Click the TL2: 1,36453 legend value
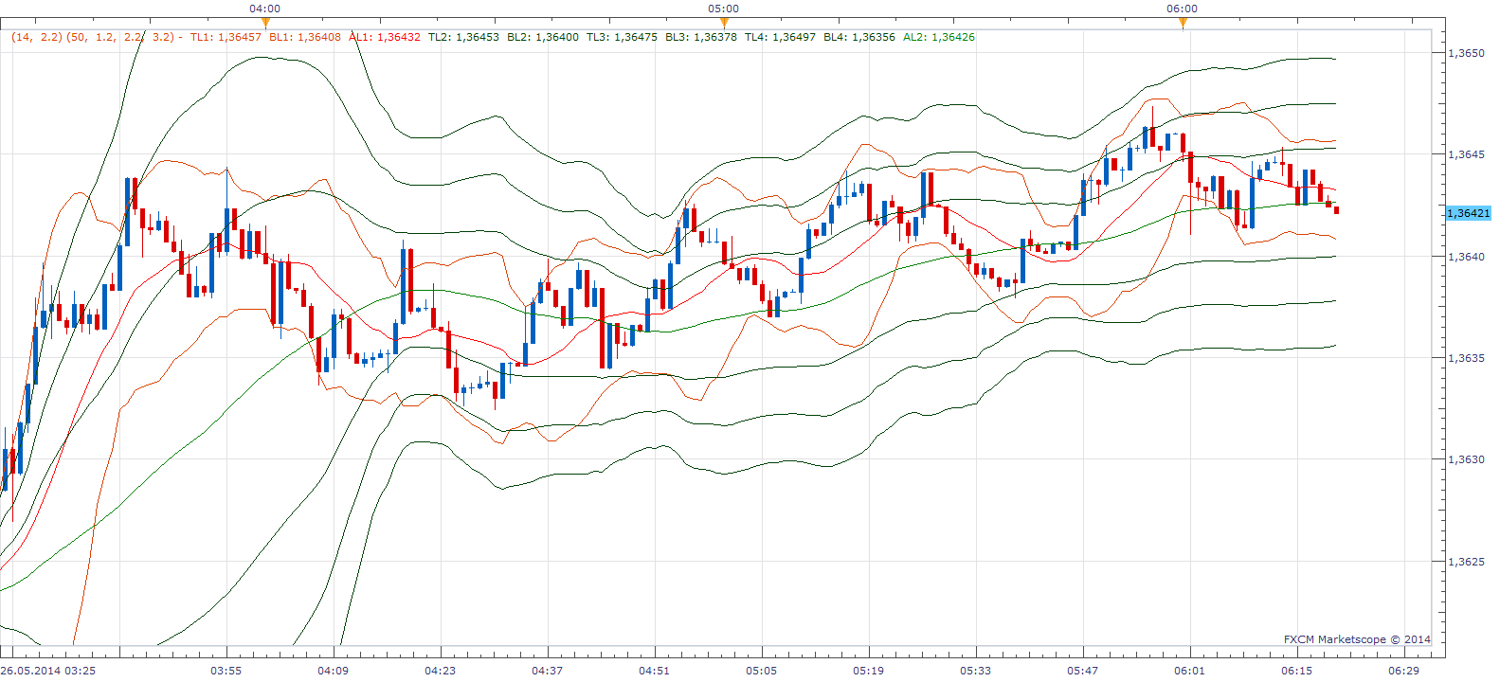This screenshot has width=1500, height=682. [463, 38]
